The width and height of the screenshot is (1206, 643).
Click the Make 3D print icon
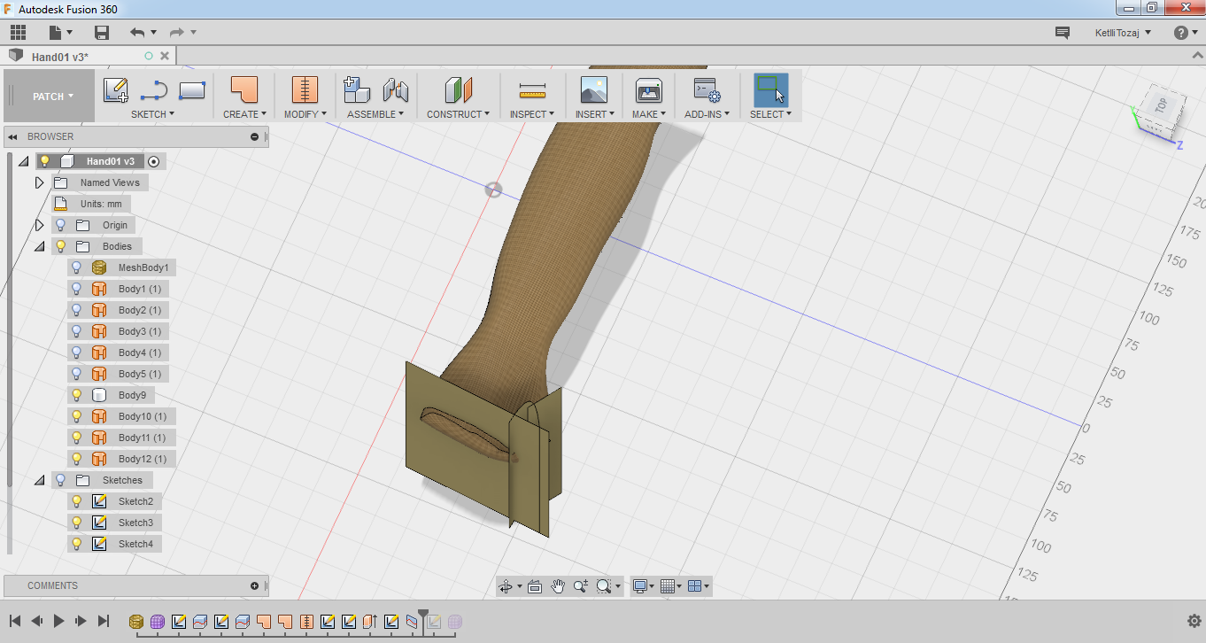649,90
